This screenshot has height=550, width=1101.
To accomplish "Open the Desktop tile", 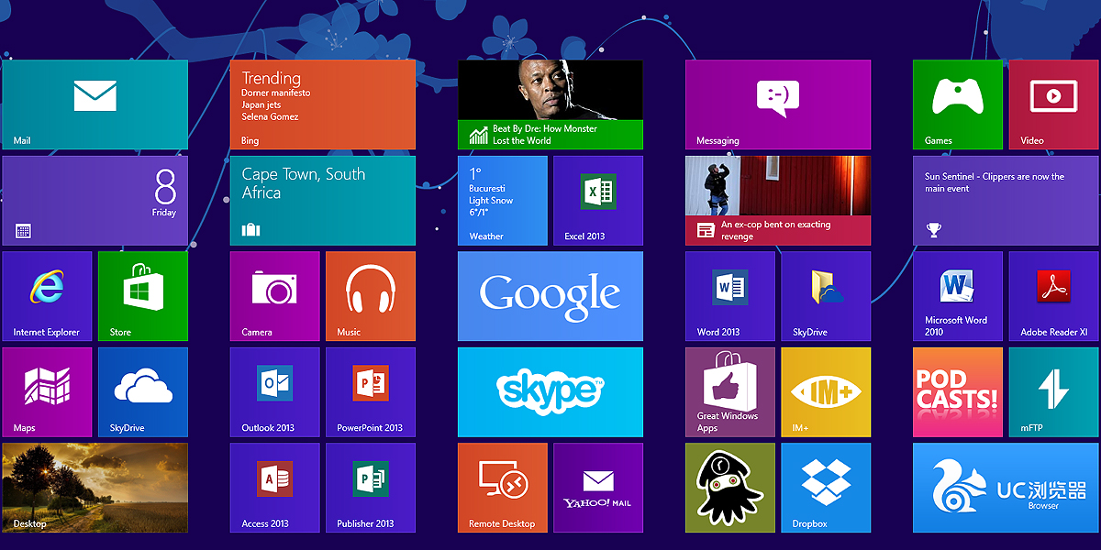I will (x=95, y=488).
